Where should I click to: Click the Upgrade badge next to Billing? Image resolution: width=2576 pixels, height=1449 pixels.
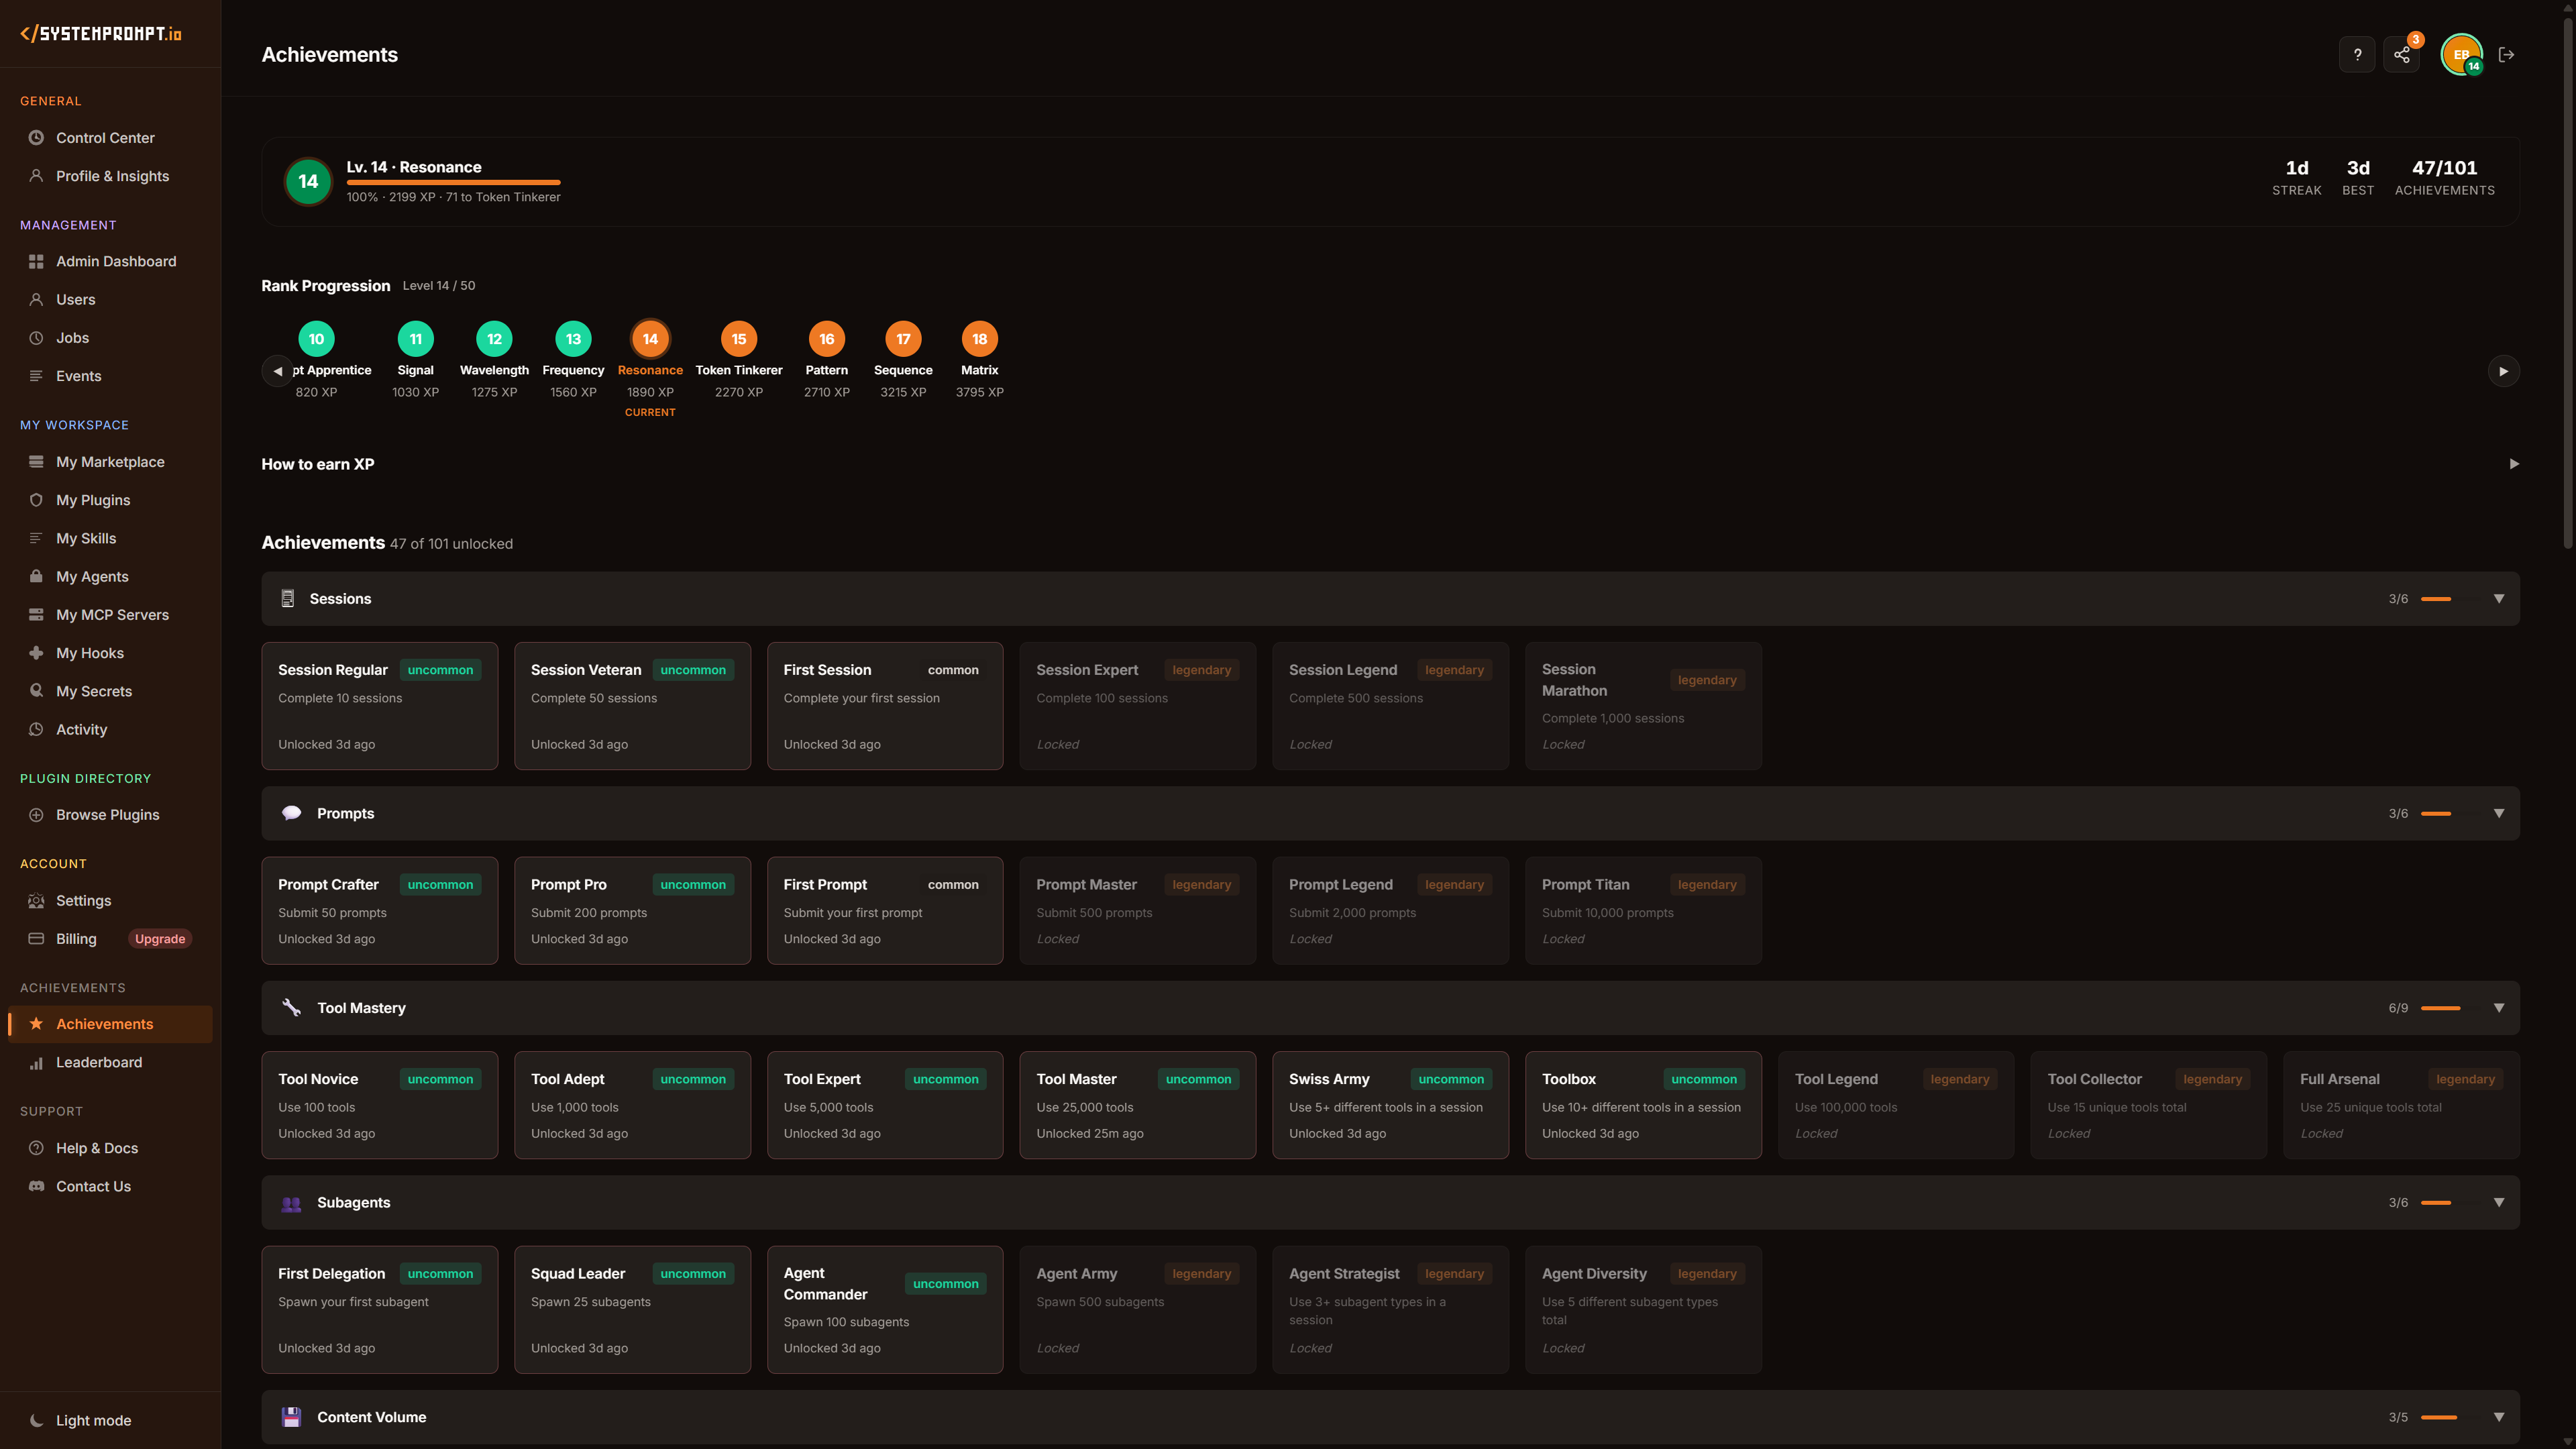159,938
